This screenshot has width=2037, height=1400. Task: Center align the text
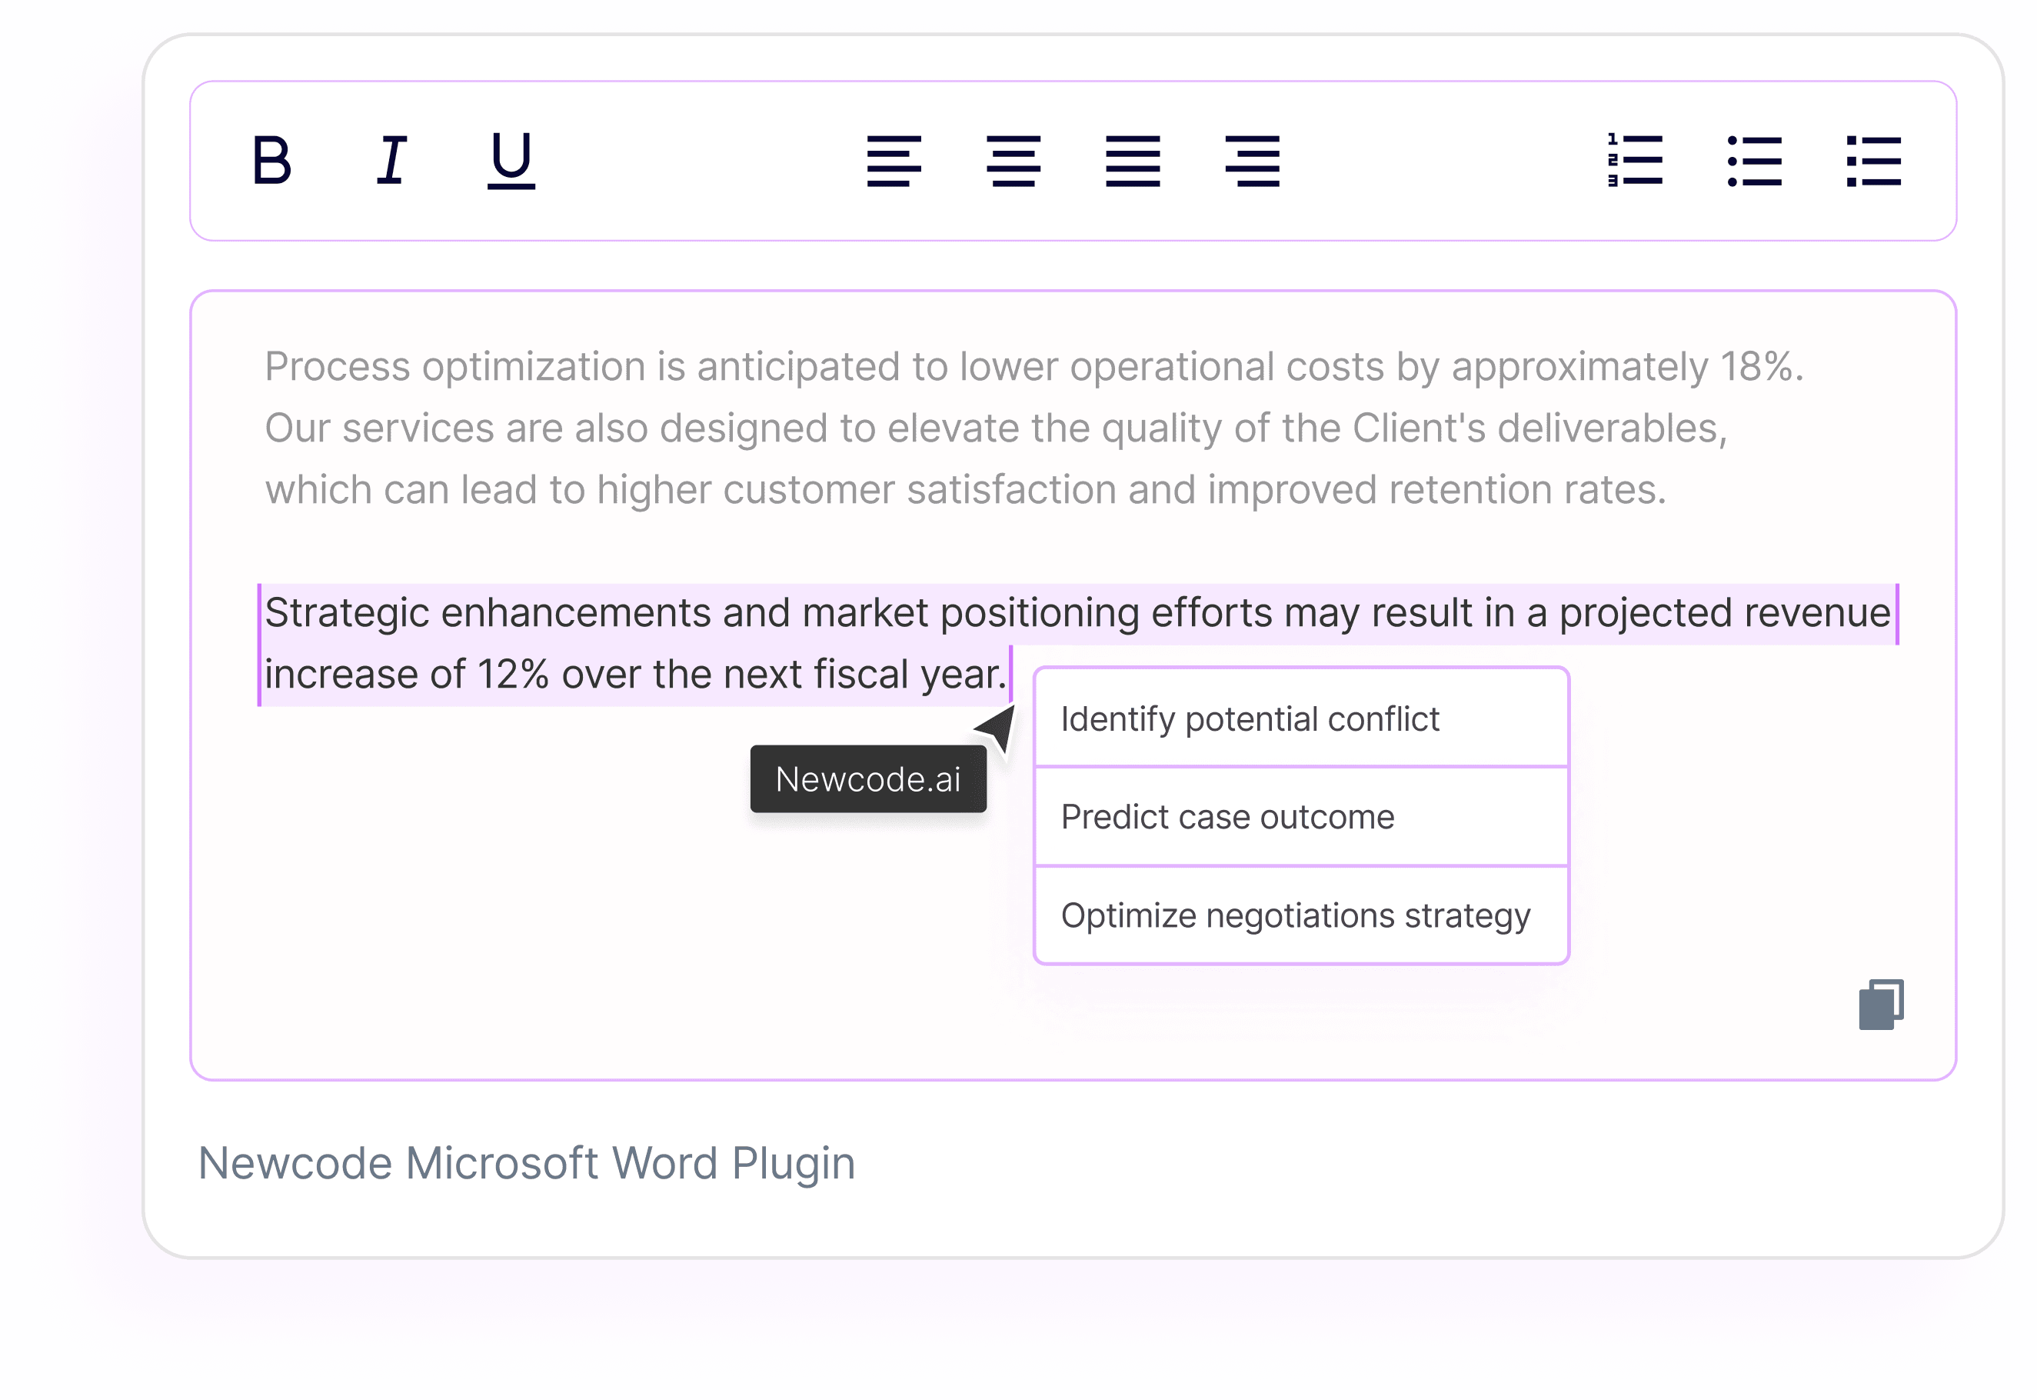pos(1013,161)
